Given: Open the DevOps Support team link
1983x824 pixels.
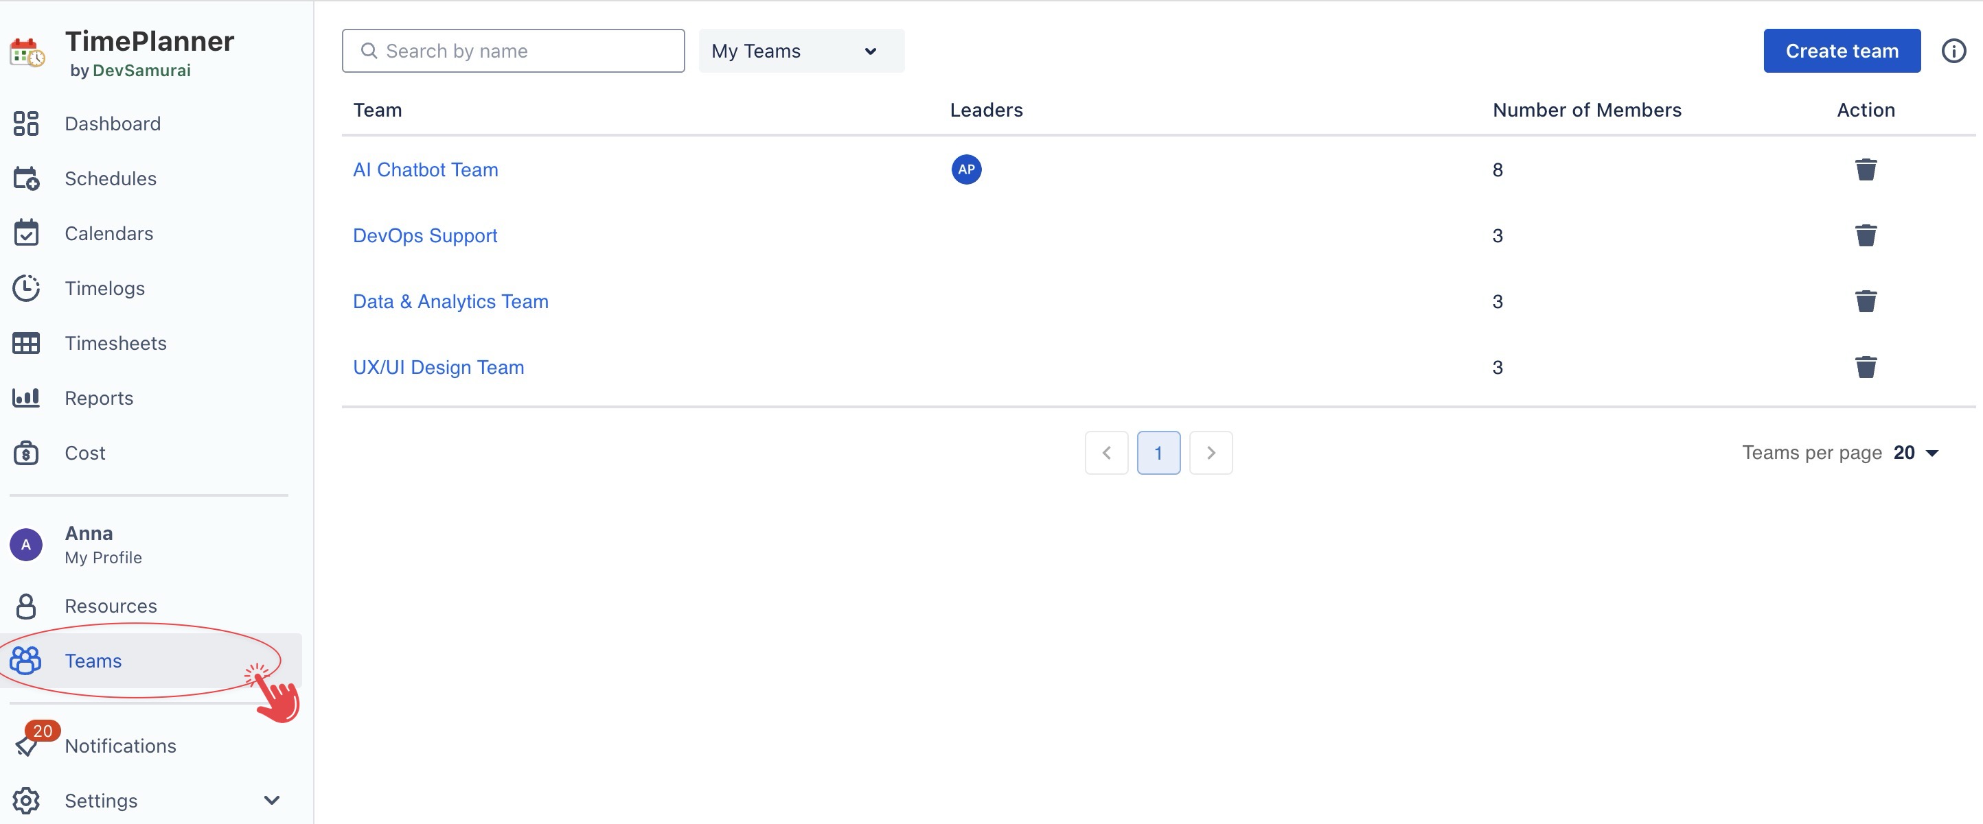Looking at the screenshot, I should pos(425,235).
